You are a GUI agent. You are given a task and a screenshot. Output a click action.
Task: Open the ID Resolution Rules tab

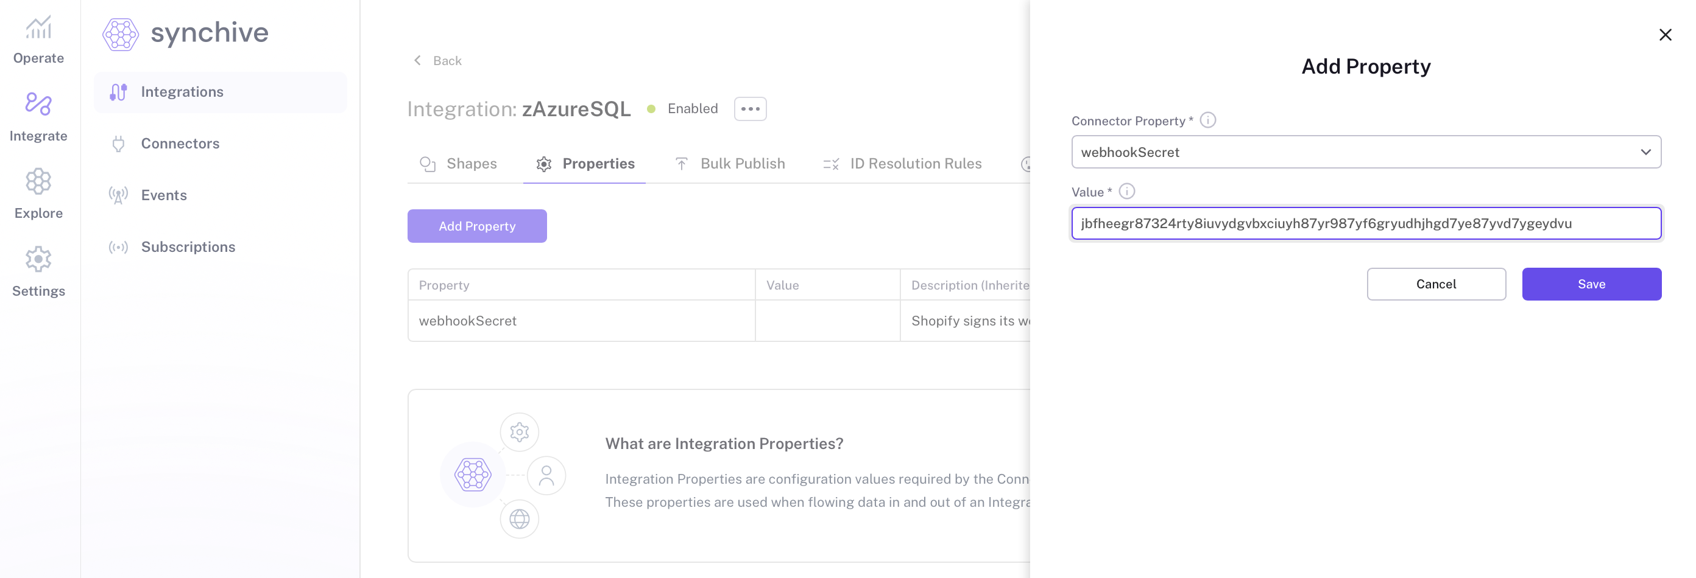point(902,164)
